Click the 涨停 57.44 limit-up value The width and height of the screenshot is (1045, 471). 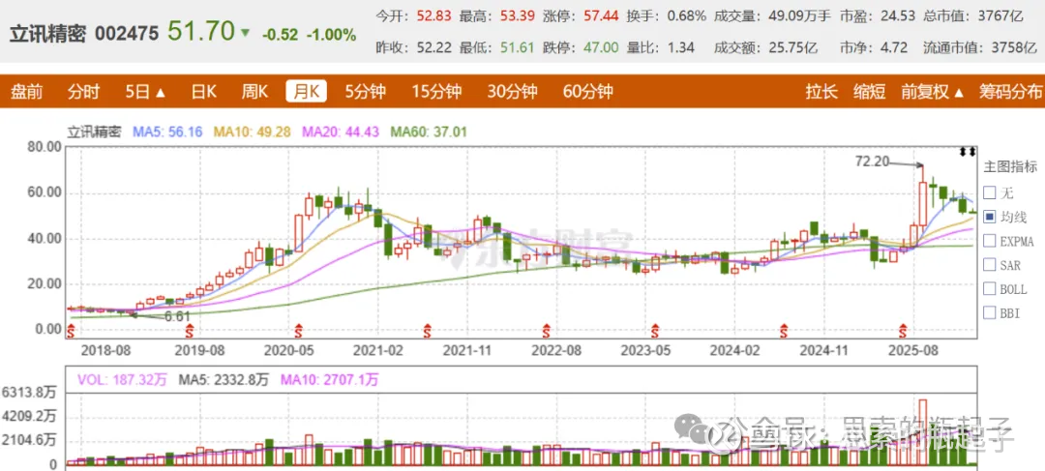(x=580, y=16)
